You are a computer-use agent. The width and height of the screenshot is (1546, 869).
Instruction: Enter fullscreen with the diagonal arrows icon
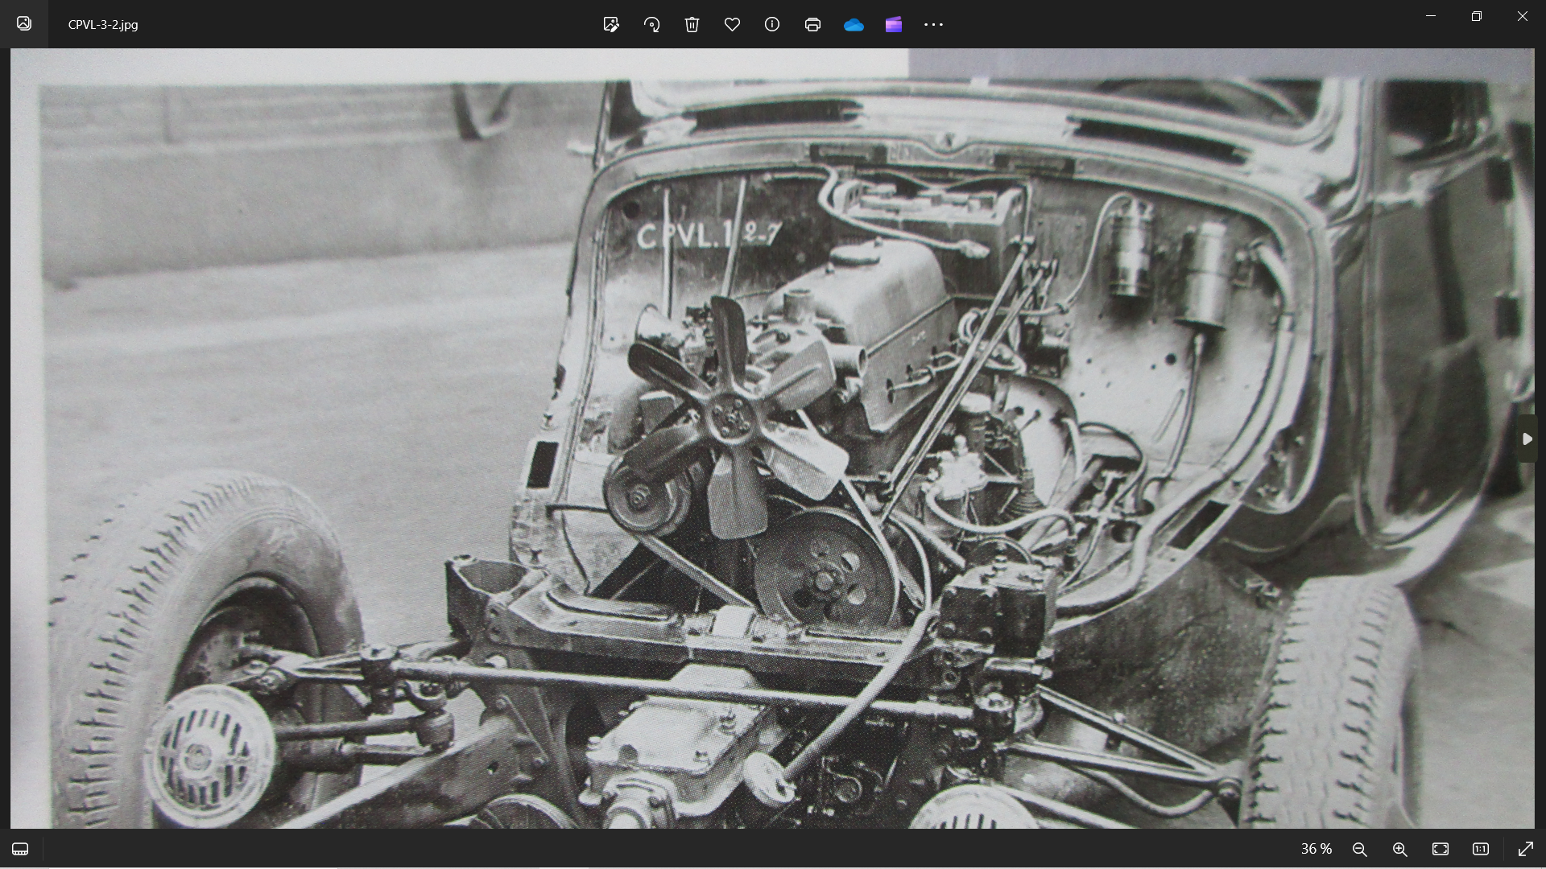[x=1525, y=849]
